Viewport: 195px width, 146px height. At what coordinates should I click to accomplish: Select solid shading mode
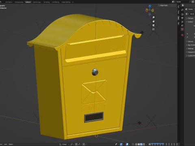point(139,144)
